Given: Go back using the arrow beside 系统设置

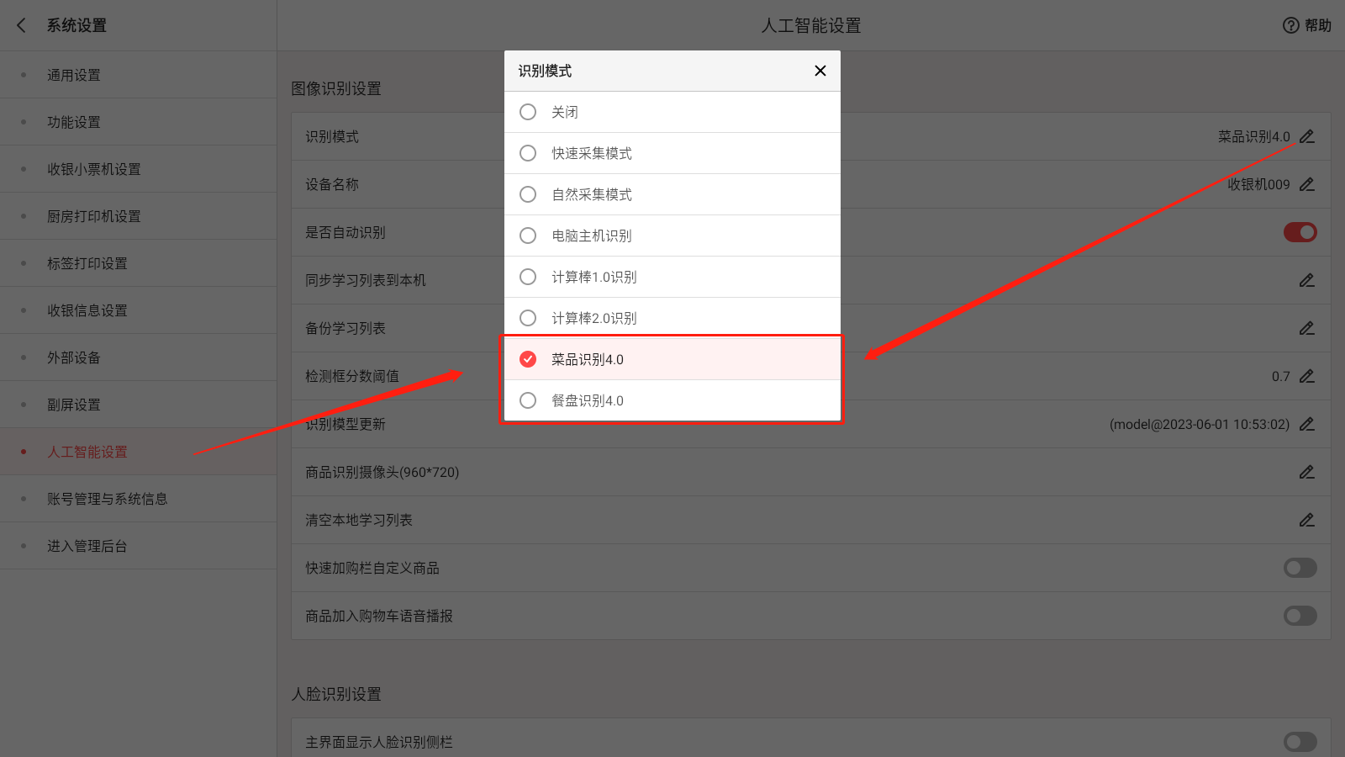Looking at the screenshot, I should tap(22, 25).
